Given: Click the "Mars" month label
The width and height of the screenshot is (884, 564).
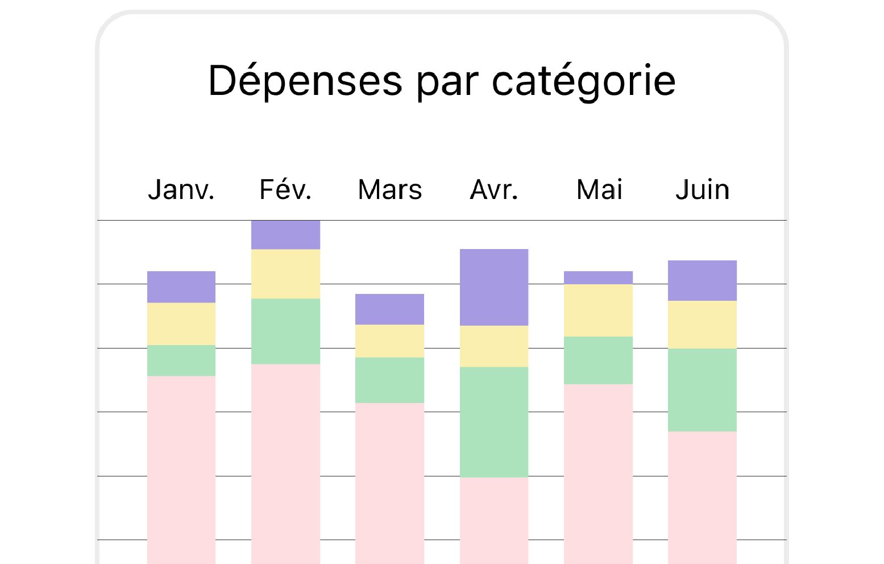Looking at the screenshot, I should coord(389,190).
